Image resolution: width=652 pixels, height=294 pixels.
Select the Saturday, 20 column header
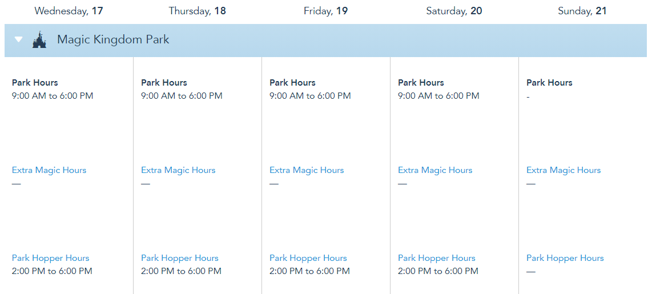[x=454, y=11]
